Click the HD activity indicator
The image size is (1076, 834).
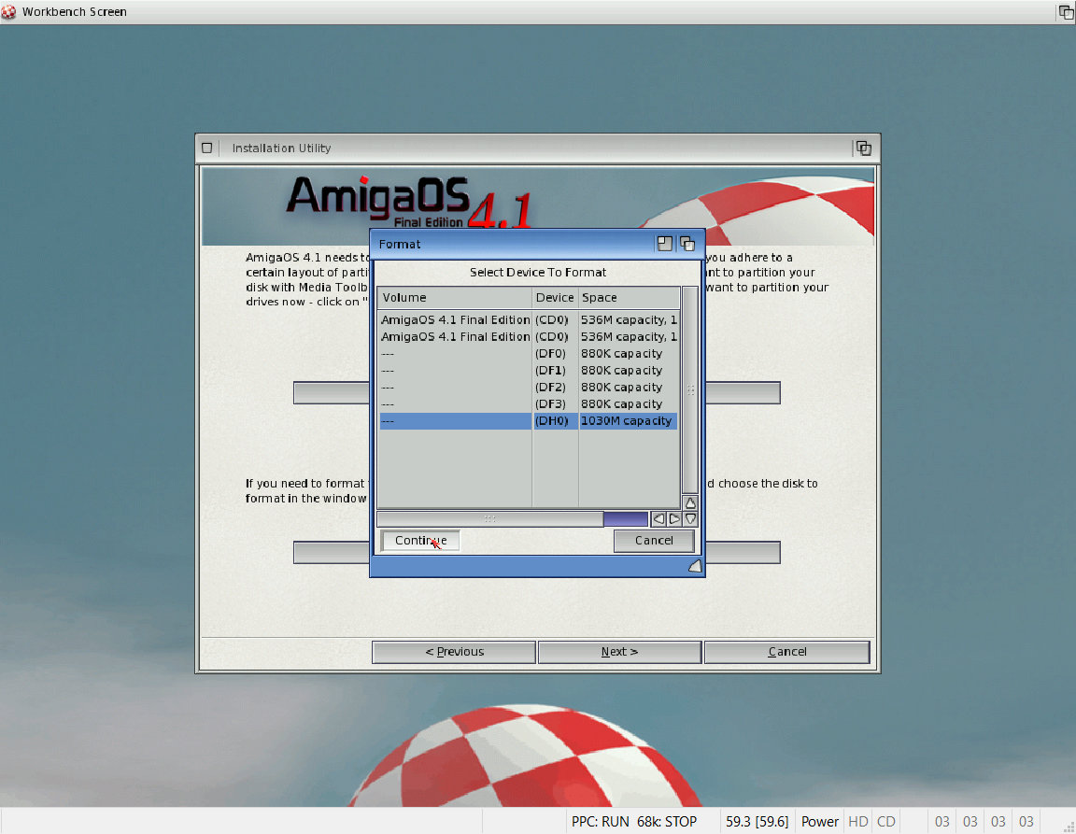pos(857,822)
